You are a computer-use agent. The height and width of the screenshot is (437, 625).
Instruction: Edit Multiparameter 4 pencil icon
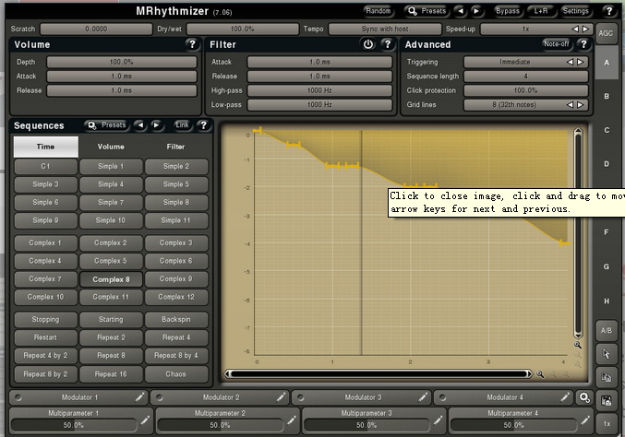point(584,419)
